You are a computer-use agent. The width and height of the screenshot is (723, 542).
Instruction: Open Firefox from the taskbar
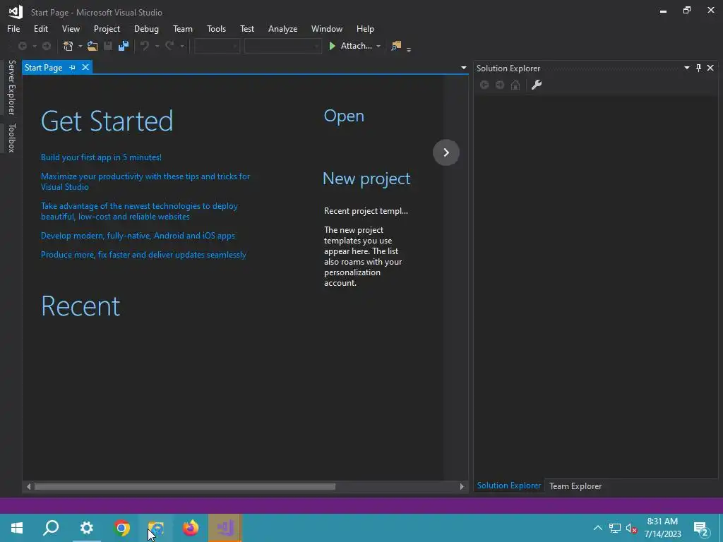pos(191,528)
